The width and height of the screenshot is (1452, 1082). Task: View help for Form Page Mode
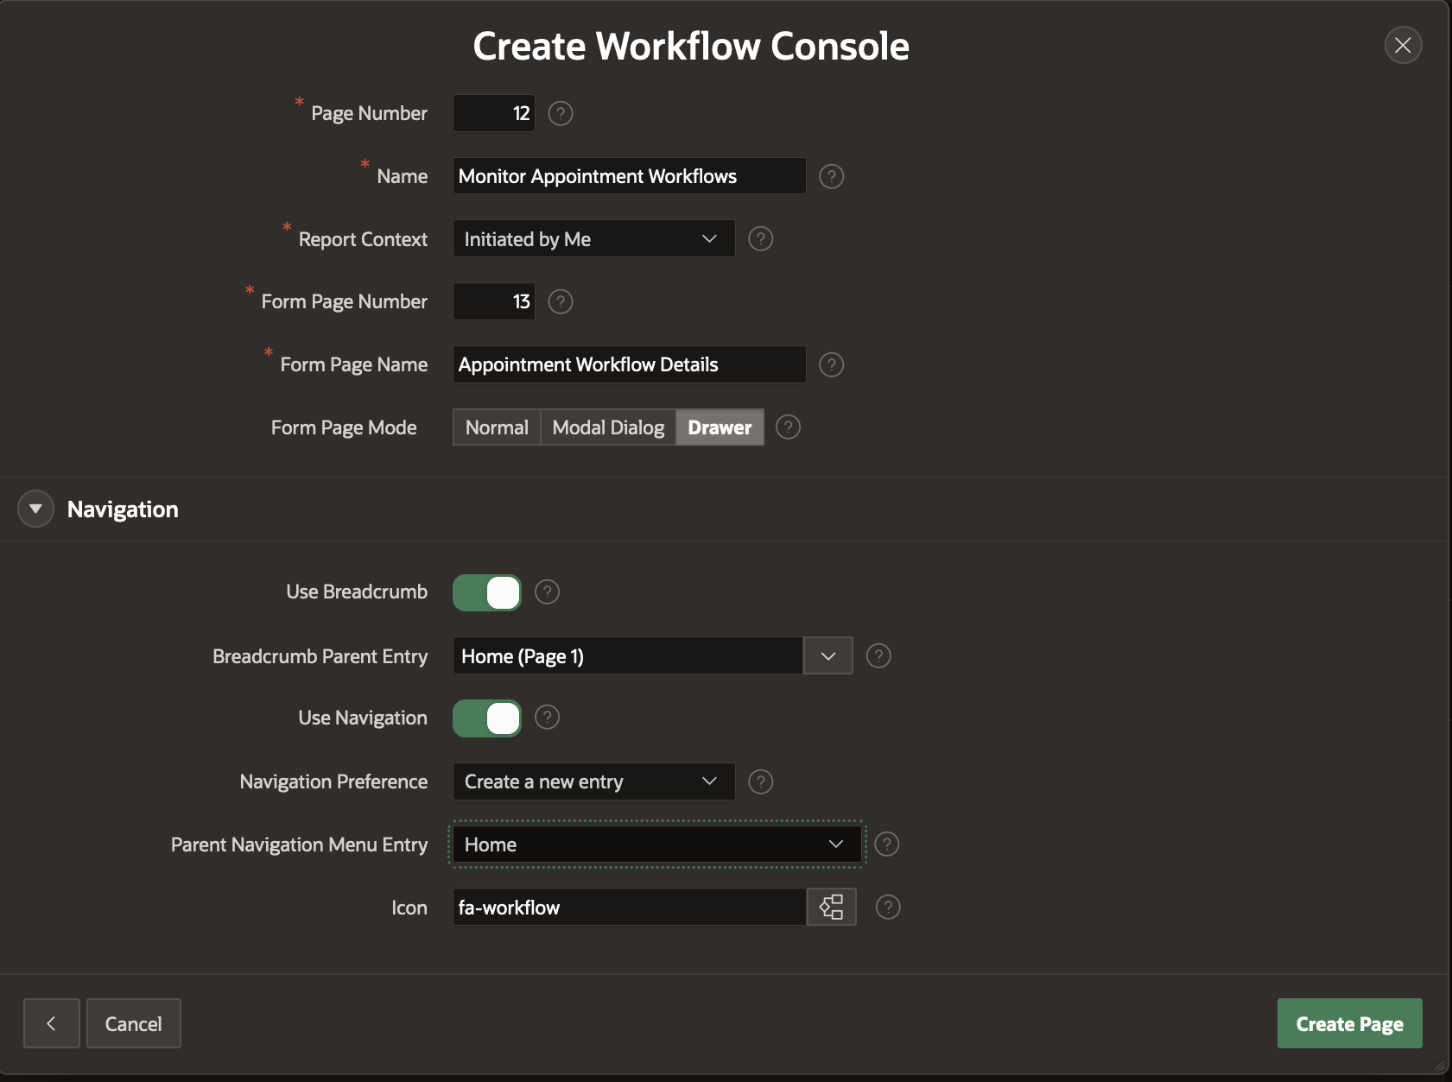point(788,427)
